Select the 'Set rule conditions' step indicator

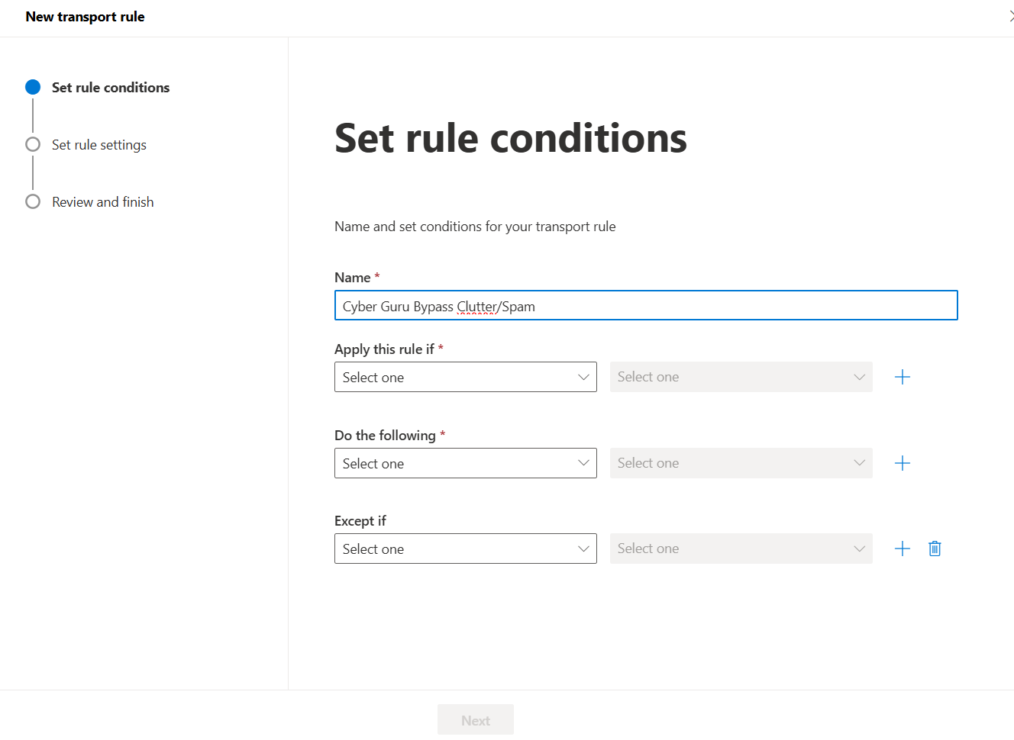pos(33,87)
